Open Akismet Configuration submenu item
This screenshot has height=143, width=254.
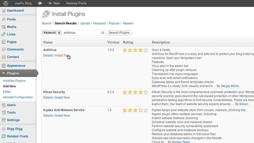click(x=18, y=97)
